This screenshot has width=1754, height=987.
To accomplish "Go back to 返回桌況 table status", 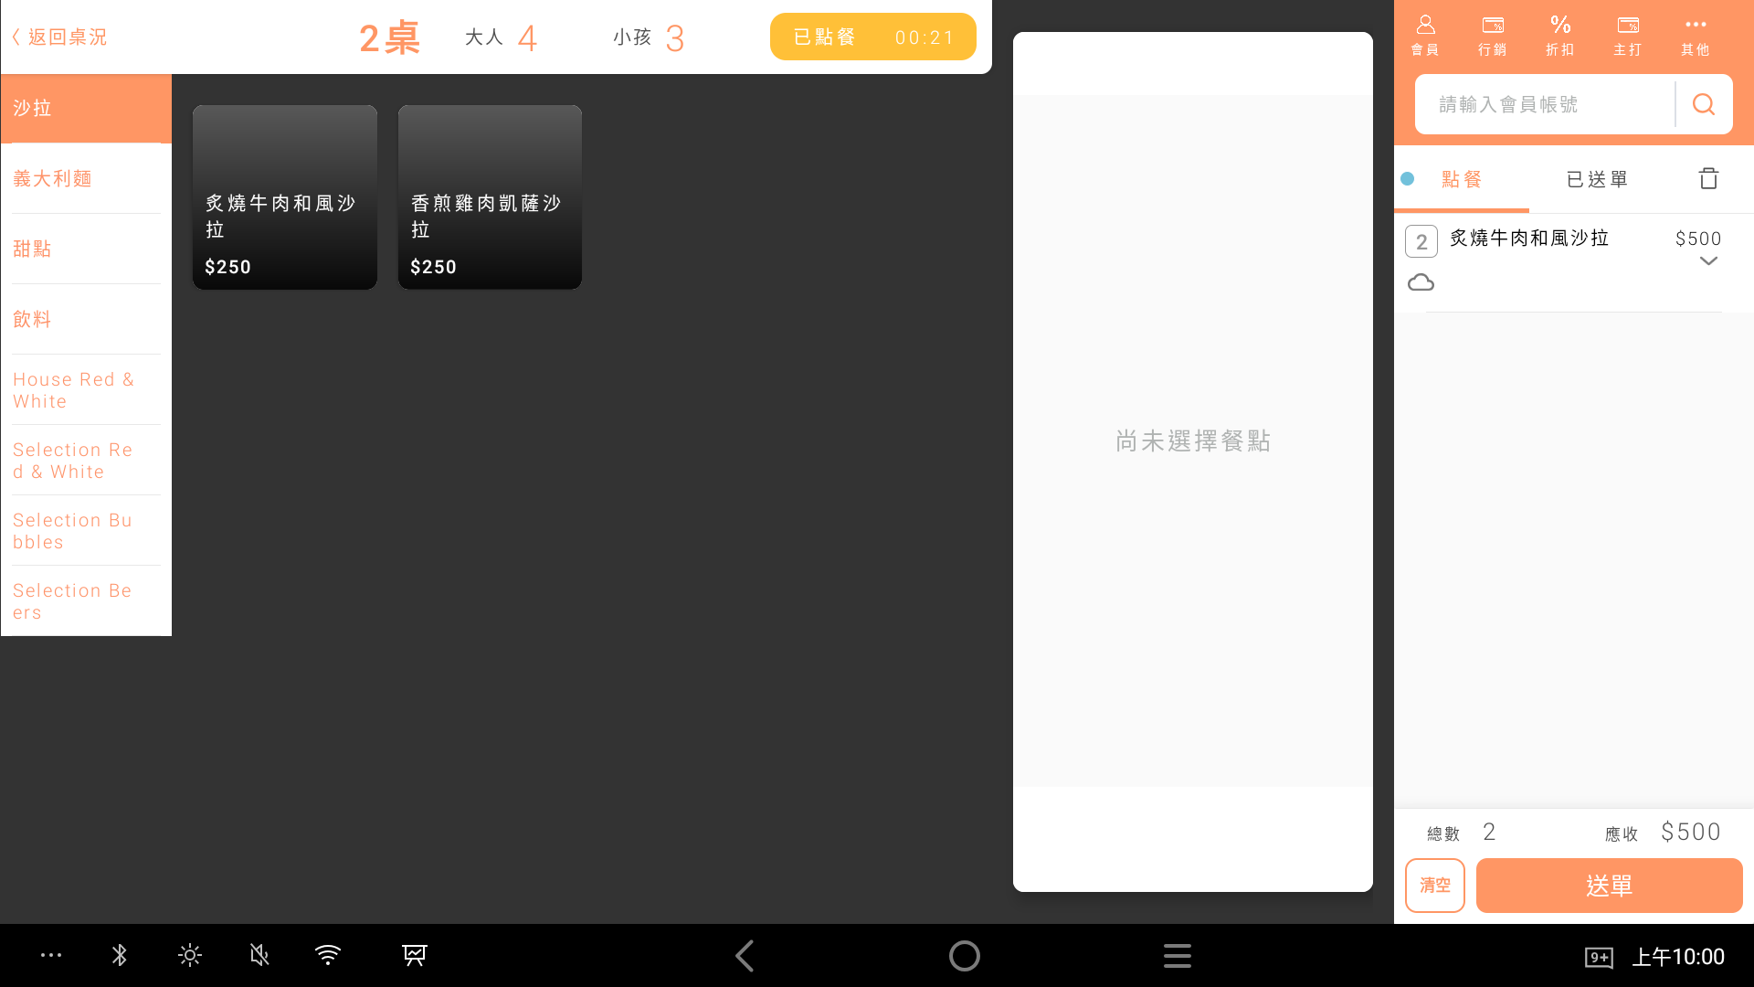I will [60, 37].
